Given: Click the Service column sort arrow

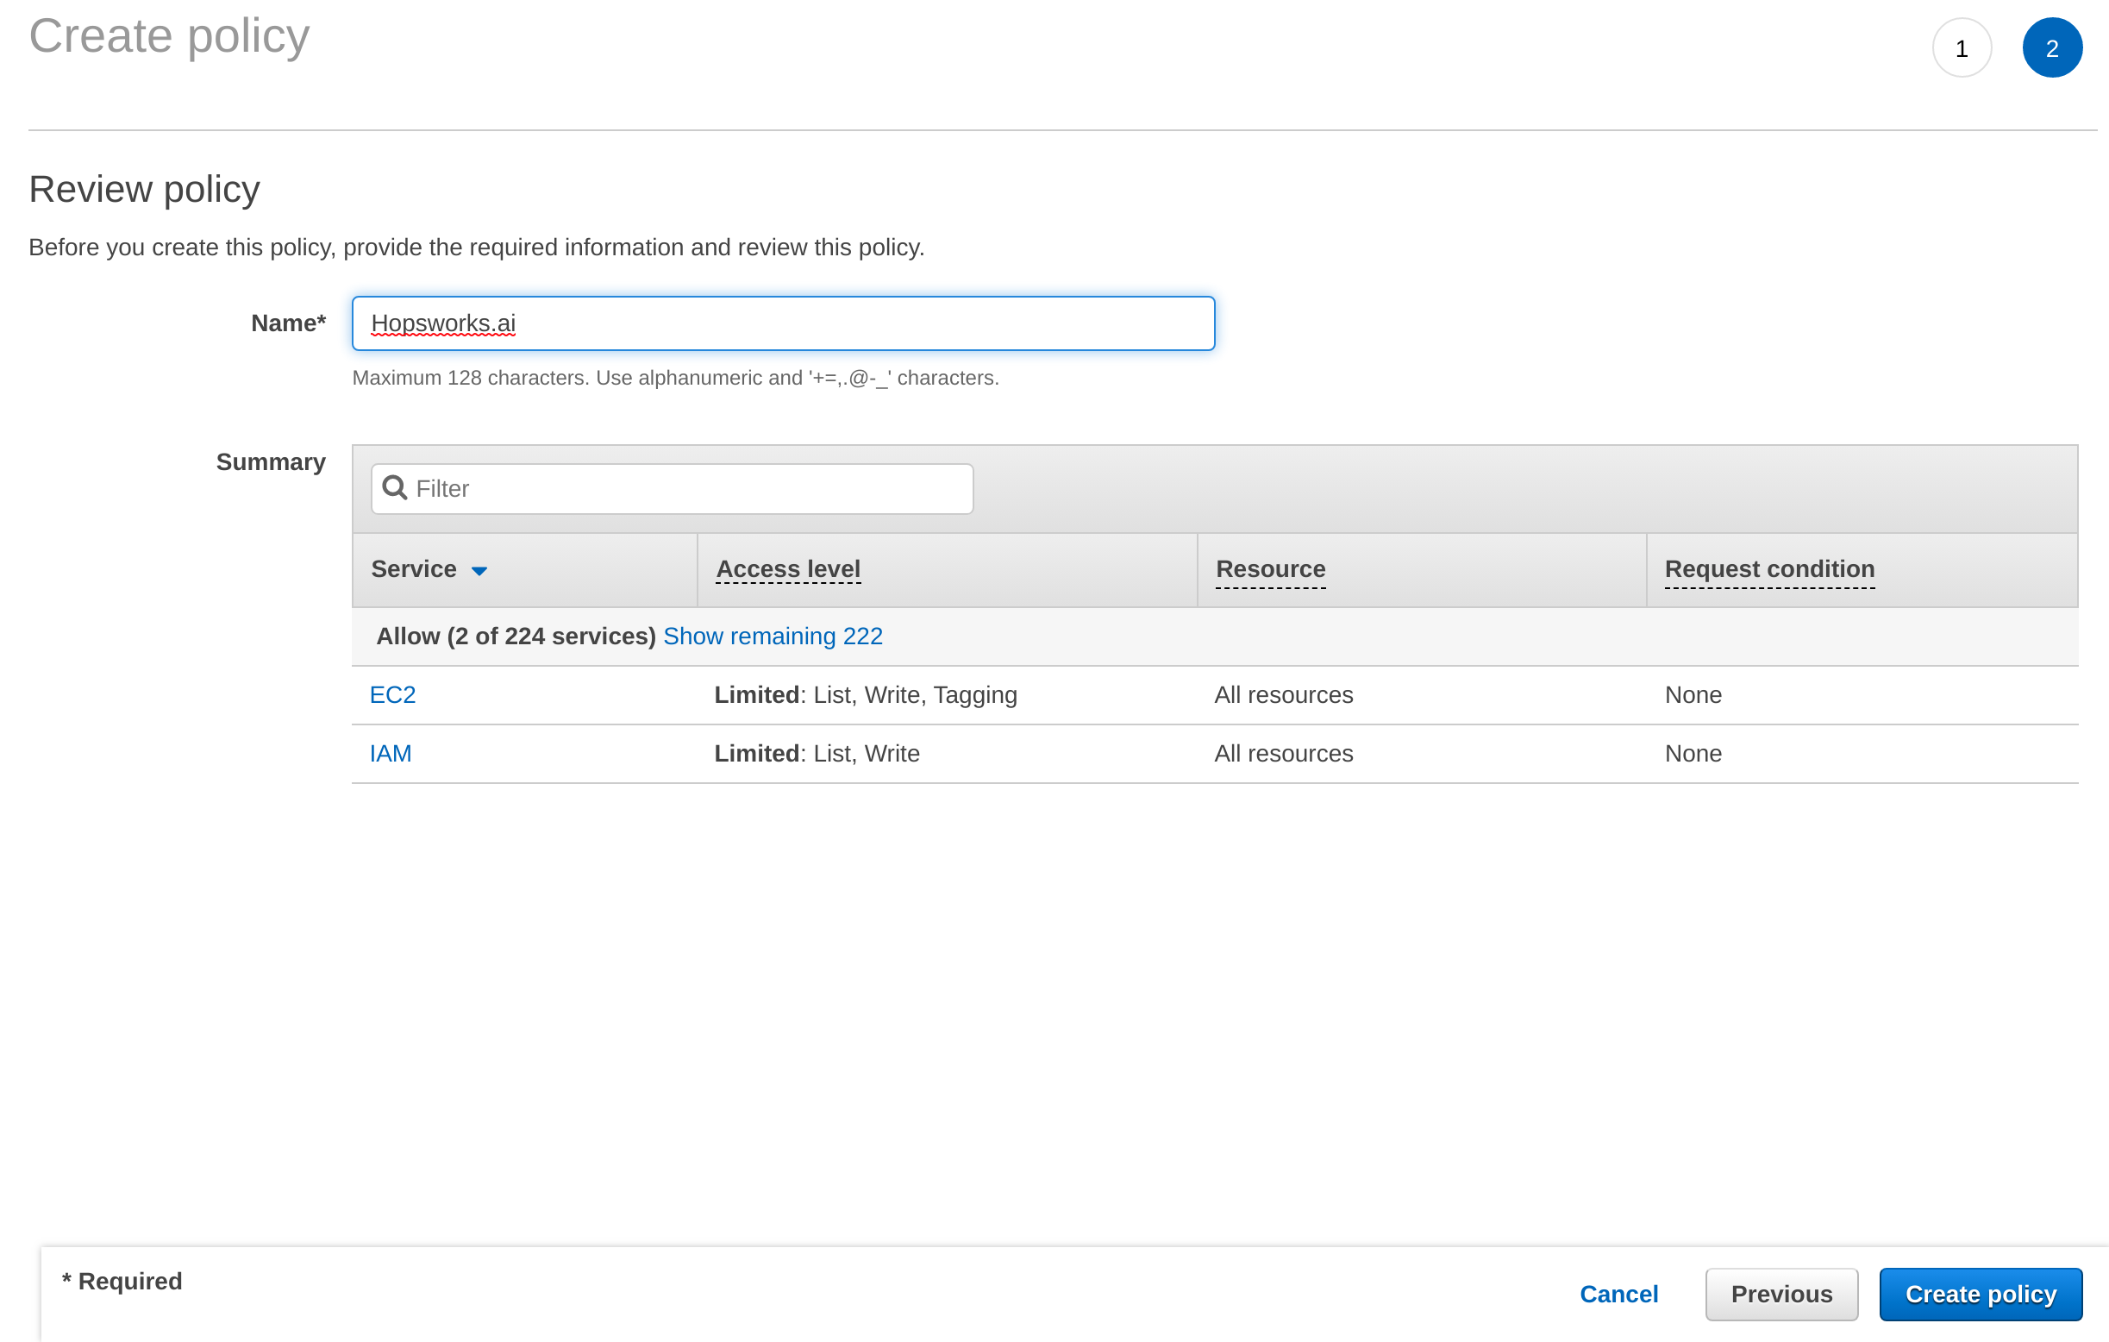Looking at the screenshot, I should [x=479, y=571].
